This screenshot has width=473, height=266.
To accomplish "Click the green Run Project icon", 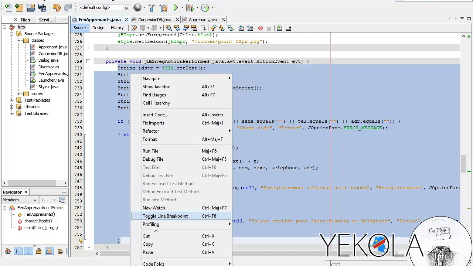I will tap(176, 7).
